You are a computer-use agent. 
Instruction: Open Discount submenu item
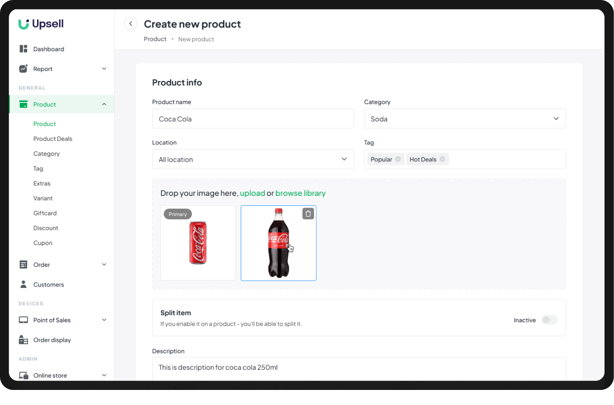(46, 228)
